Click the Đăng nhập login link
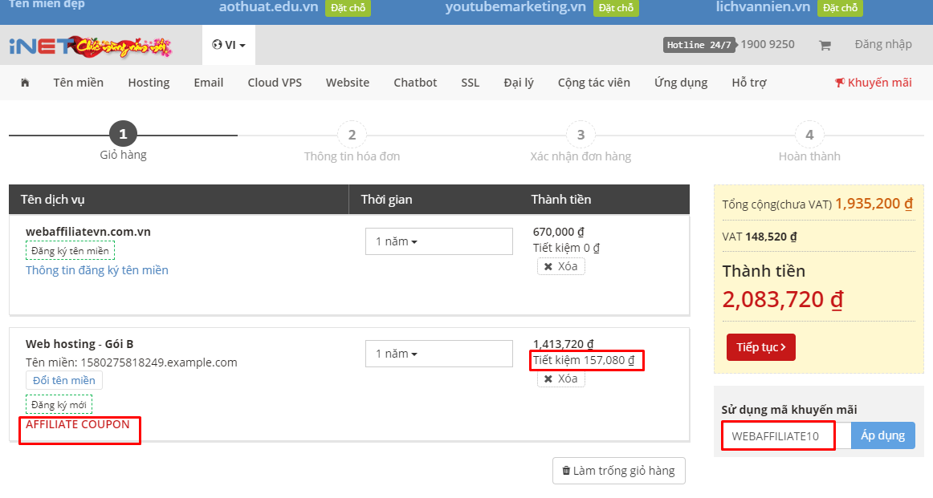This screenshot has height=498, width=933. (883, 45)
